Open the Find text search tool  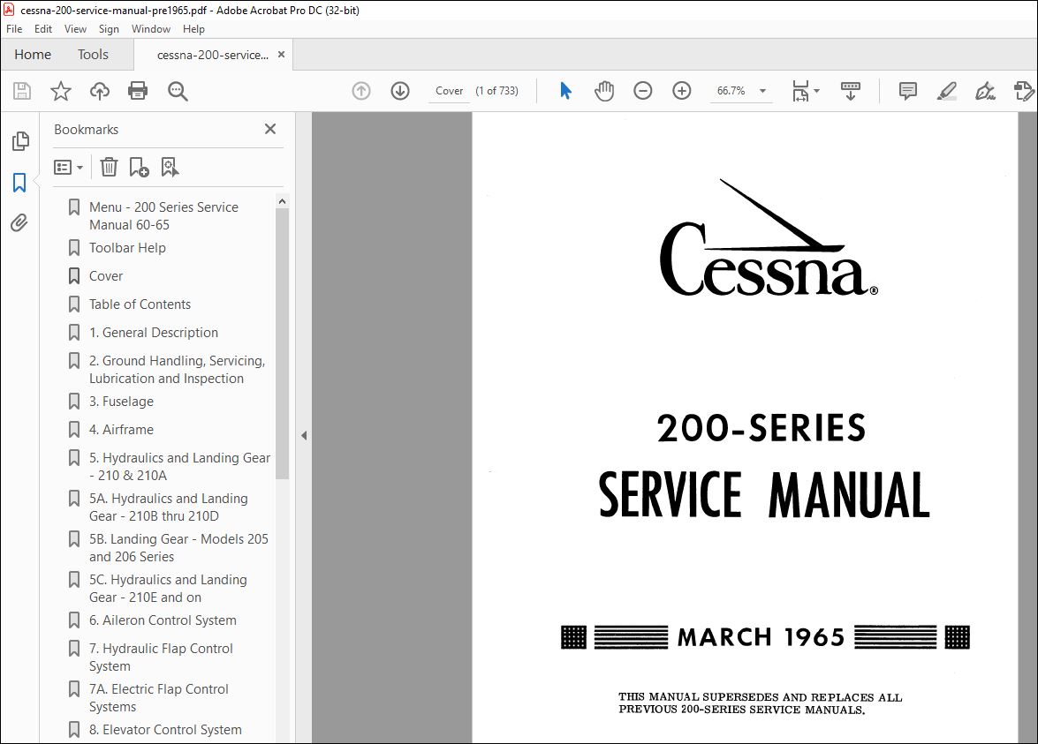click(x=178, y=91)
